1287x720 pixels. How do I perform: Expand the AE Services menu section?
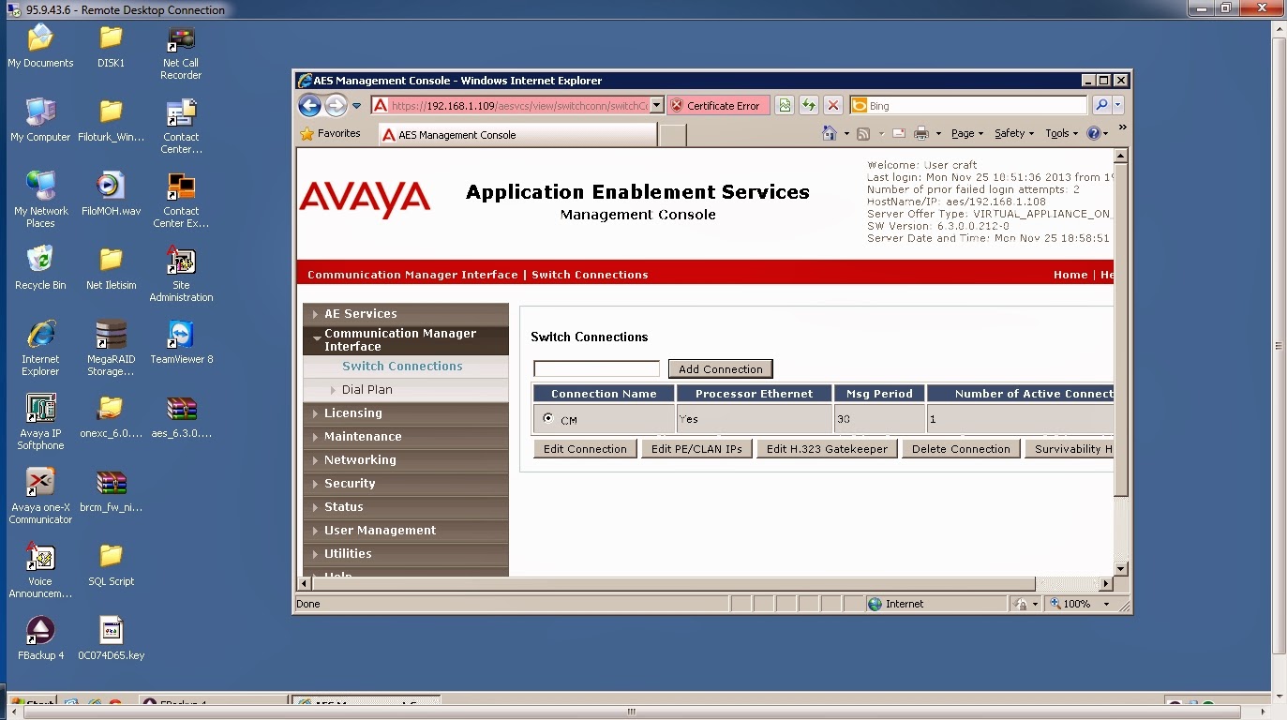click(x=405, y=314)
